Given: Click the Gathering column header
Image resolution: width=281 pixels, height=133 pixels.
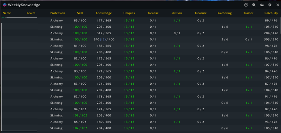Looking at the screenshot, I should pyautogui.click(x=225, y=13).
